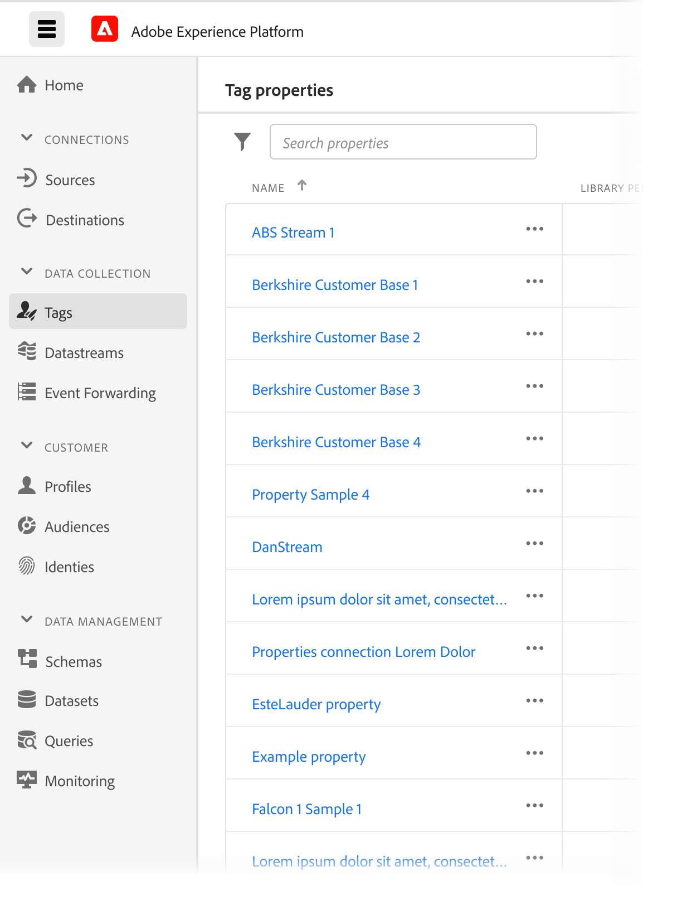Open more options for Property Sample 4
This screenshot has height=900, width=682.
[534, 491]
